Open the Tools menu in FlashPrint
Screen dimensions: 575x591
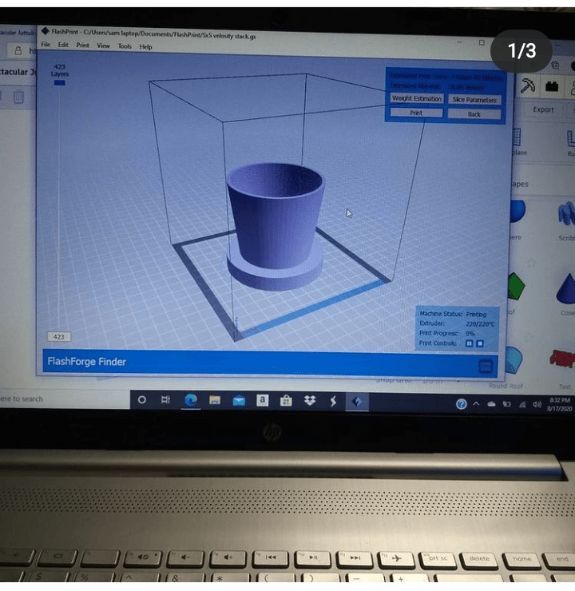(125, 46)
